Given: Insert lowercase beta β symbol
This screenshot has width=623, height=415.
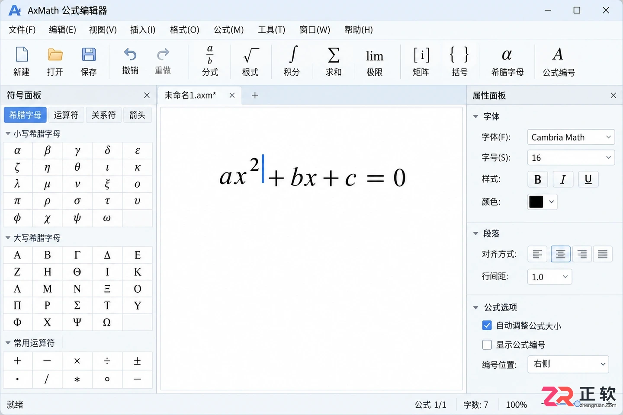Looking at the screenshot, I should point(47,150).
